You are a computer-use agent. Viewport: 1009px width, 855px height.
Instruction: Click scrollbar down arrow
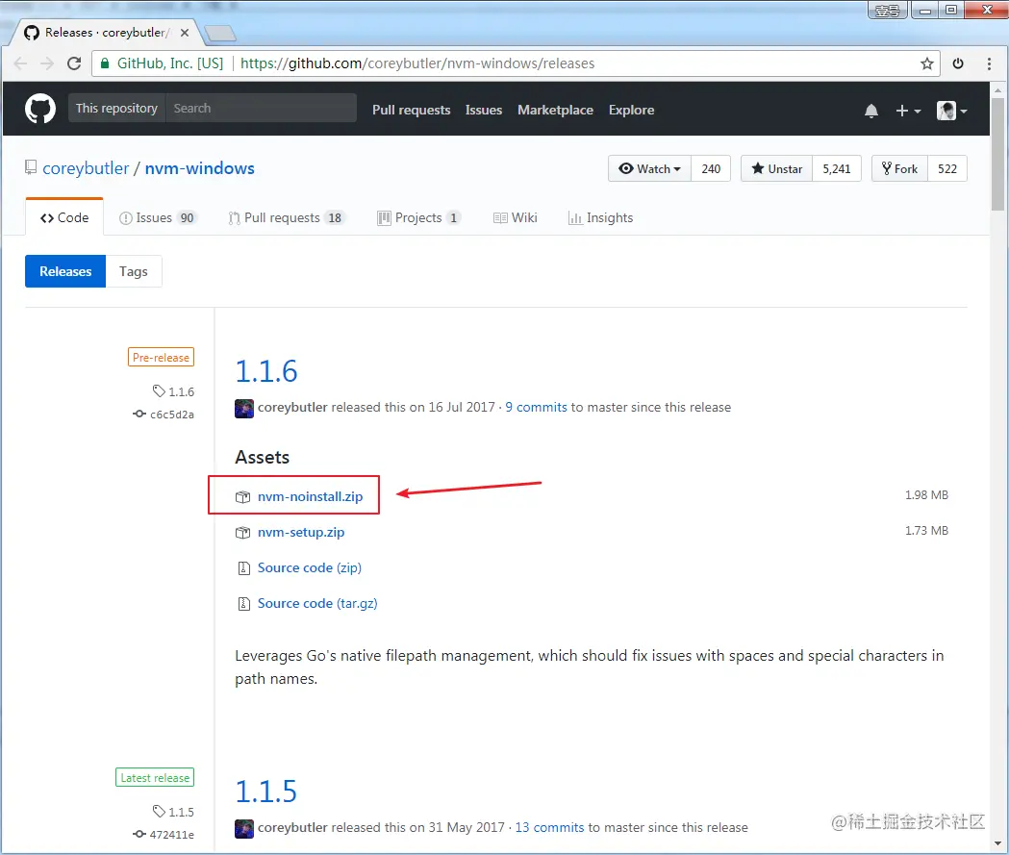pos(997,843)
